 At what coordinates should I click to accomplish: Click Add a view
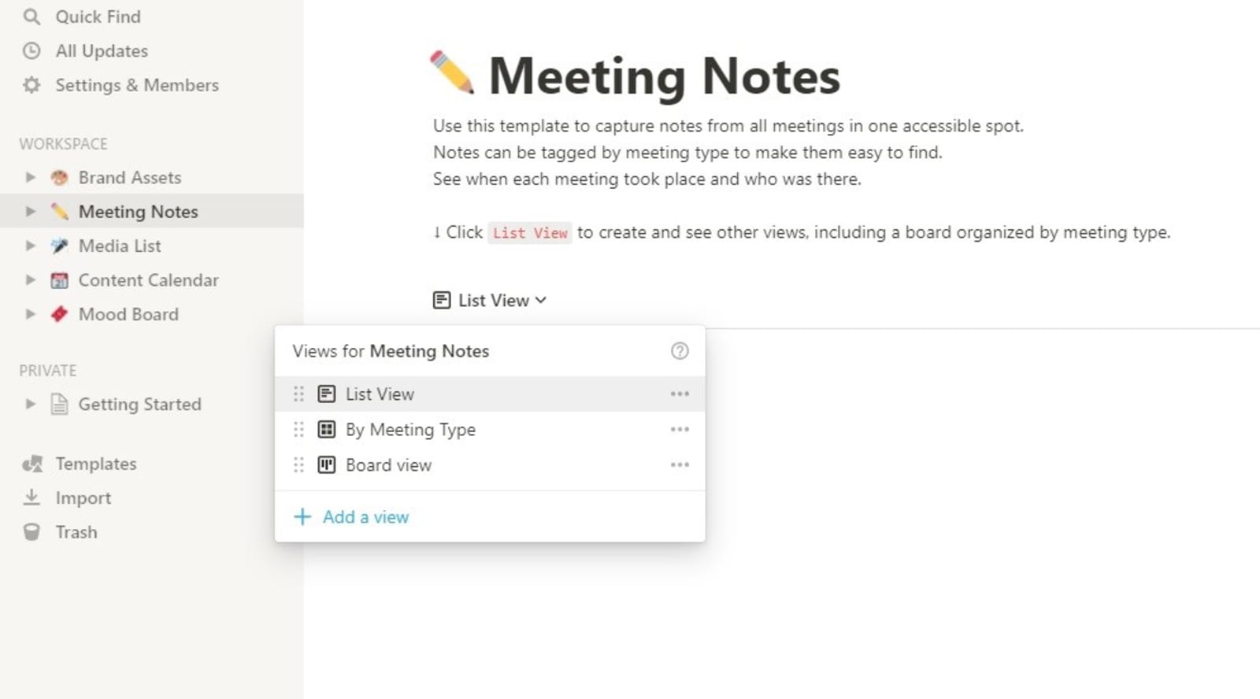tap(351, 516)
